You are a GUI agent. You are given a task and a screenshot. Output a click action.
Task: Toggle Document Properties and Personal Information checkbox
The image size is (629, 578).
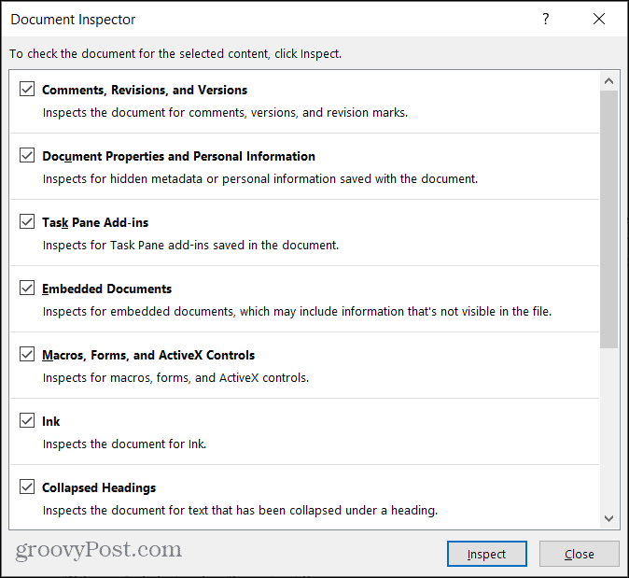click(27, 155)
